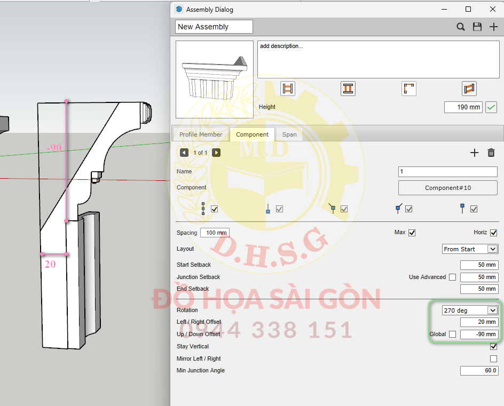Save assembly using the floppy disk icon
The image size is (504, 406).
tap(477, 27)
